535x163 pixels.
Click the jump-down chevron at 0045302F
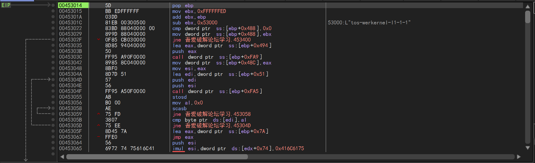point(99,40)
